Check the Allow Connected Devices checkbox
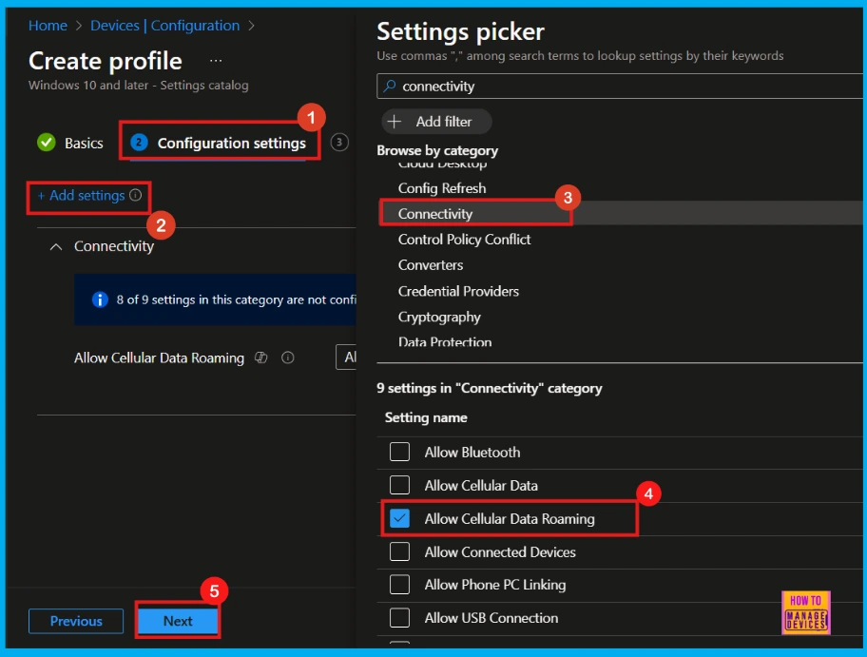The height and width of the screenshot is (657, 867). tap(399, 551)
